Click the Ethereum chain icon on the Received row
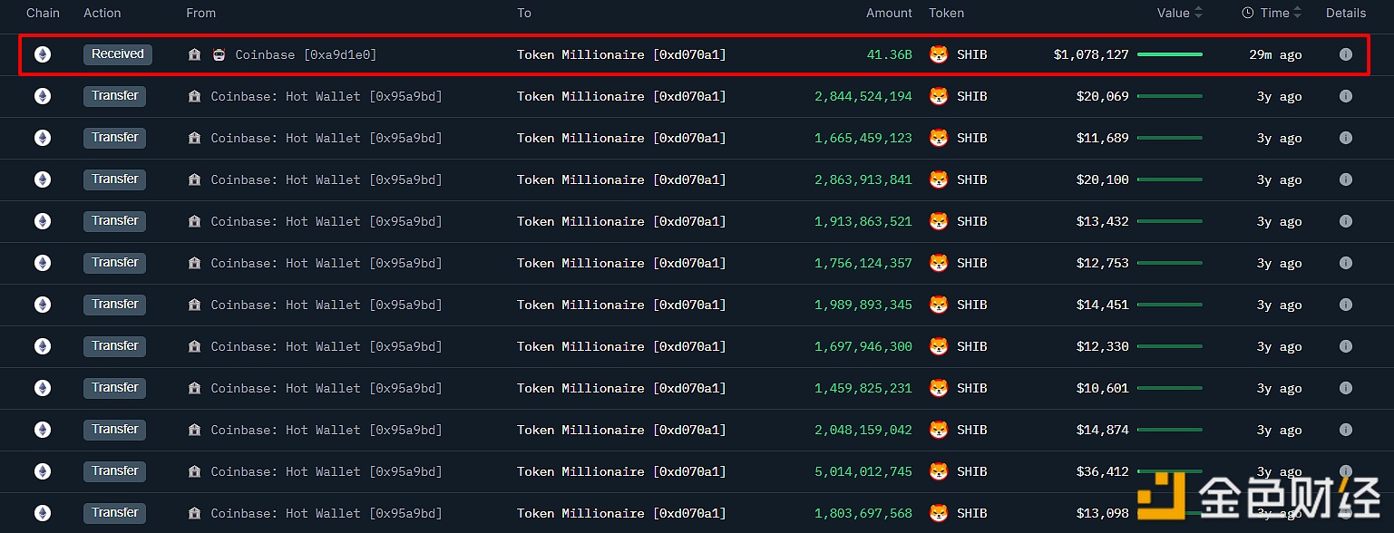Screen dimensions: 1394x533 point(43,54)
